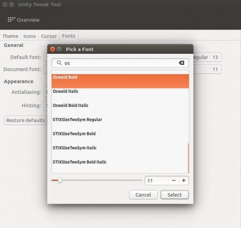The height and width of the screenshot is (228, 241).
Task: Switch to the Icons tab
Action: coord(30,36)
